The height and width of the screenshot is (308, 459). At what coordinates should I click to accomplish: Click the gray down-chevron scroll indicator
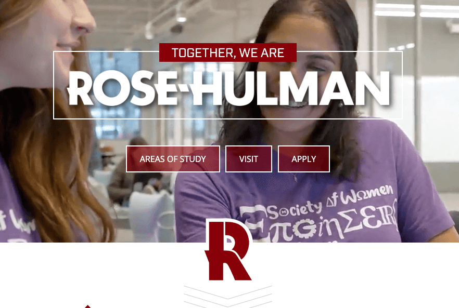point(228,296)
